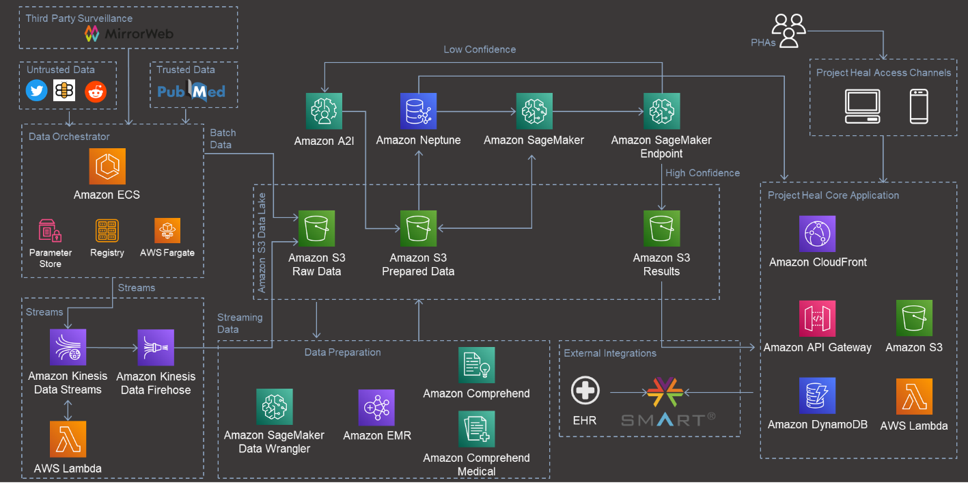Click the 'Amazon ECS' label
Viewport: 968px width, 485px height.
[107, 195]
